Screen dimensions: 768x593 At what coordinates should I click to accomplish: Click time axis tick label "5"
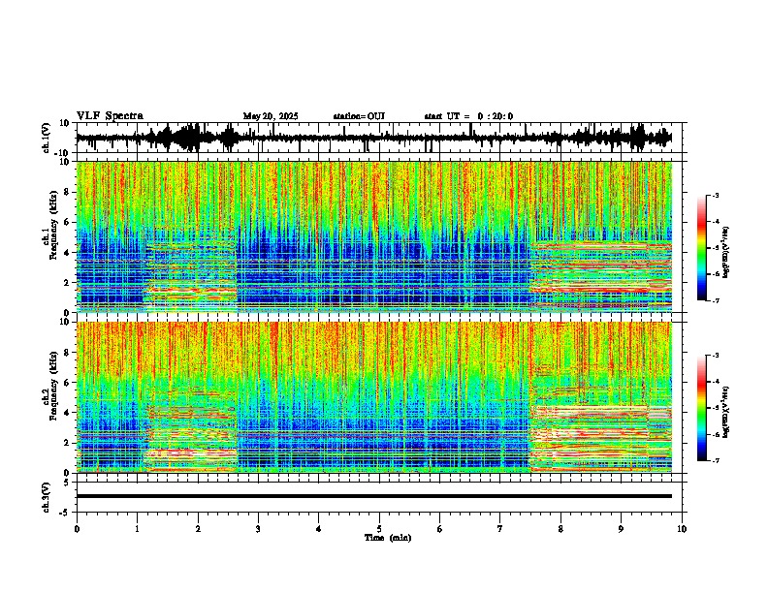pos(379,529)
